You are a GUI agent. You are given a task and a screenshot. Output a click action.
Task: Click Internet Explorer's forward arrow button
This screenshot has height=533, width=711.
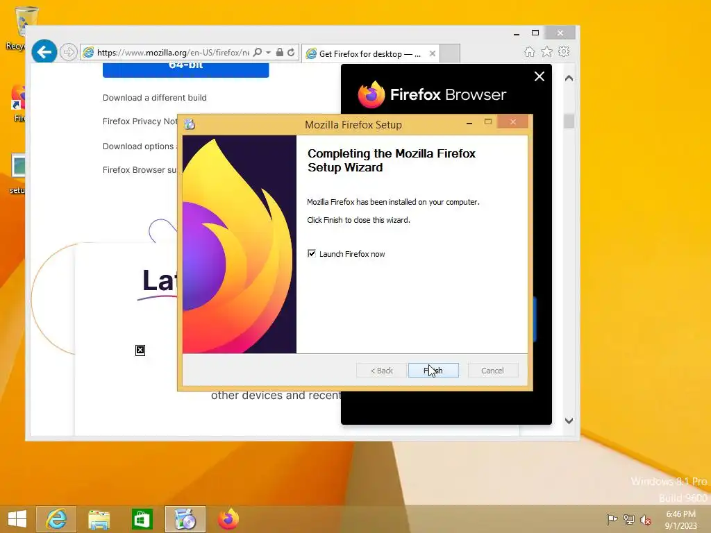tap(68, 52)
